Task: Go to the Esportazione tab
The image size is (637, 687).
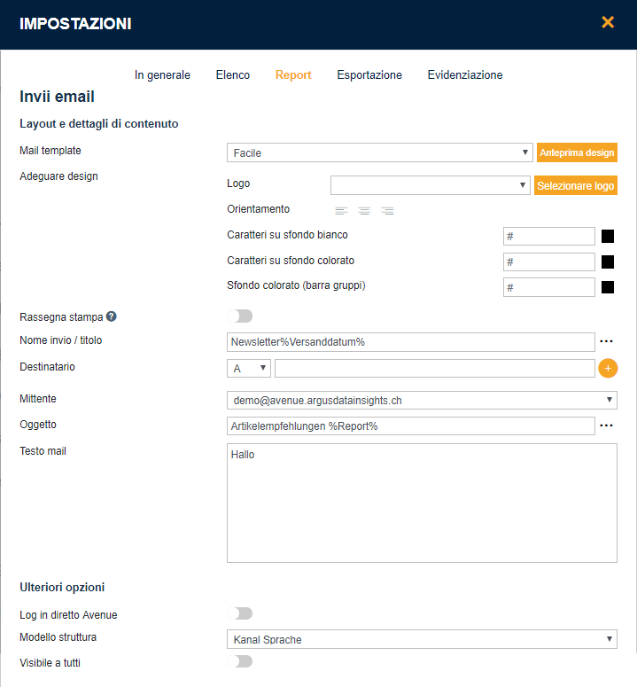Action: (x=369, y=75)
